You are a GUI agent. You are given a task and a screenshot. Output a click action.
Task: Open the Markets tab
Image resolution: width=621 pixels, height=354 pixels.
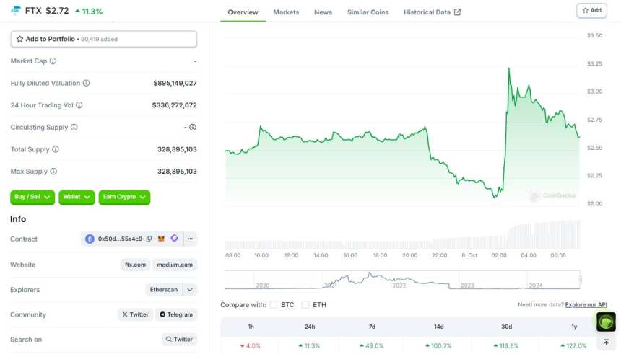286,12
